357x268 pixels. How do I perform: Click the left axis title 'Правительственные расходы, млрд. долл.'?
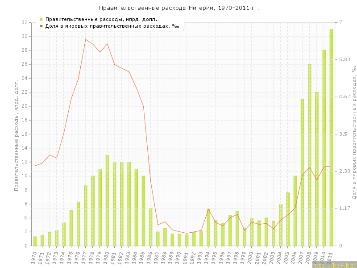coord(16,135)
